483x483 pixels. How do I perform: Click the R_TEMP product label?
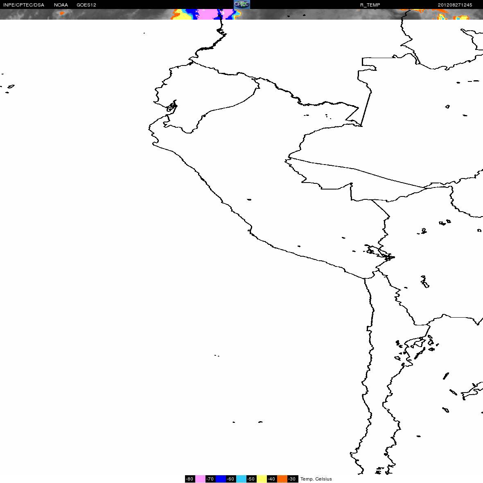(x=370, y=5)
